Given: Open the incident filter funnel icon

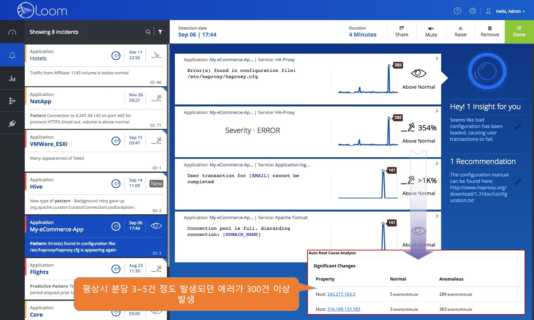Looking at the screenshot, I should coord(160,32).
